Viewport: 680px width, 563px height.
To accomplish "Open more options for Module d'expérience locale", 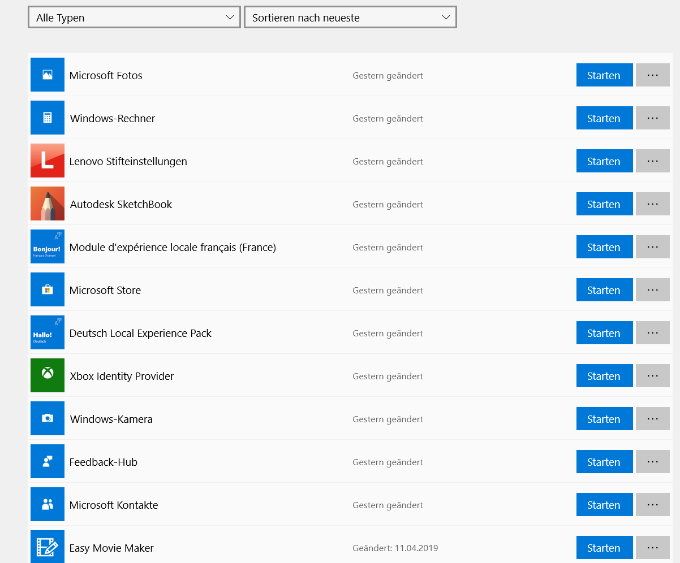I will (x=653, y=247).
